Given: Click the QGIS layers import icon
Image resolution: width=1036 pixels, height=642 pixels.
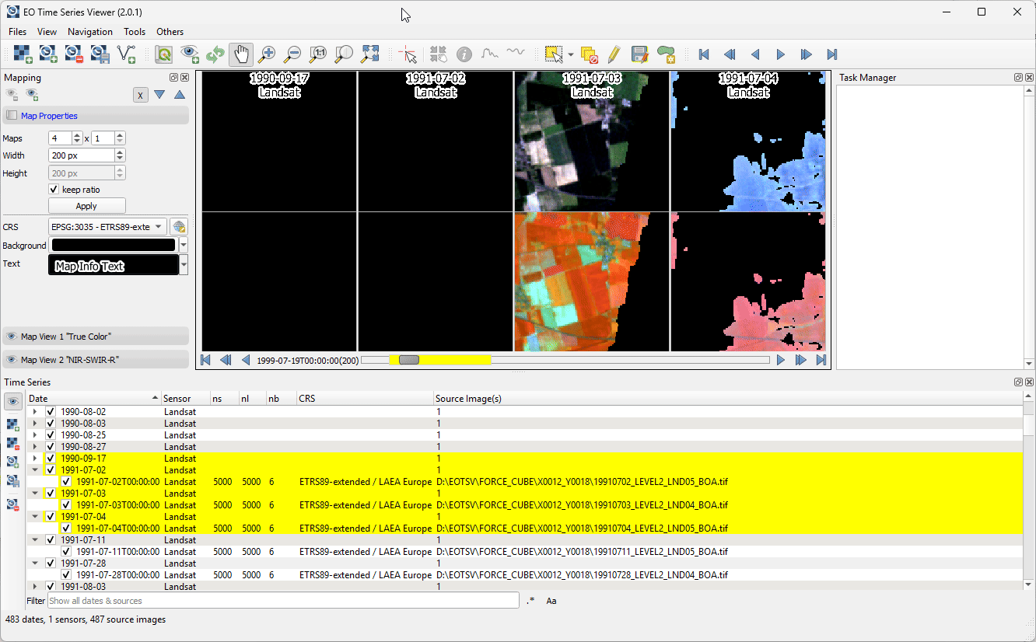Looking at the screenshot, I should pyautogui.click(x=163, y=54).
